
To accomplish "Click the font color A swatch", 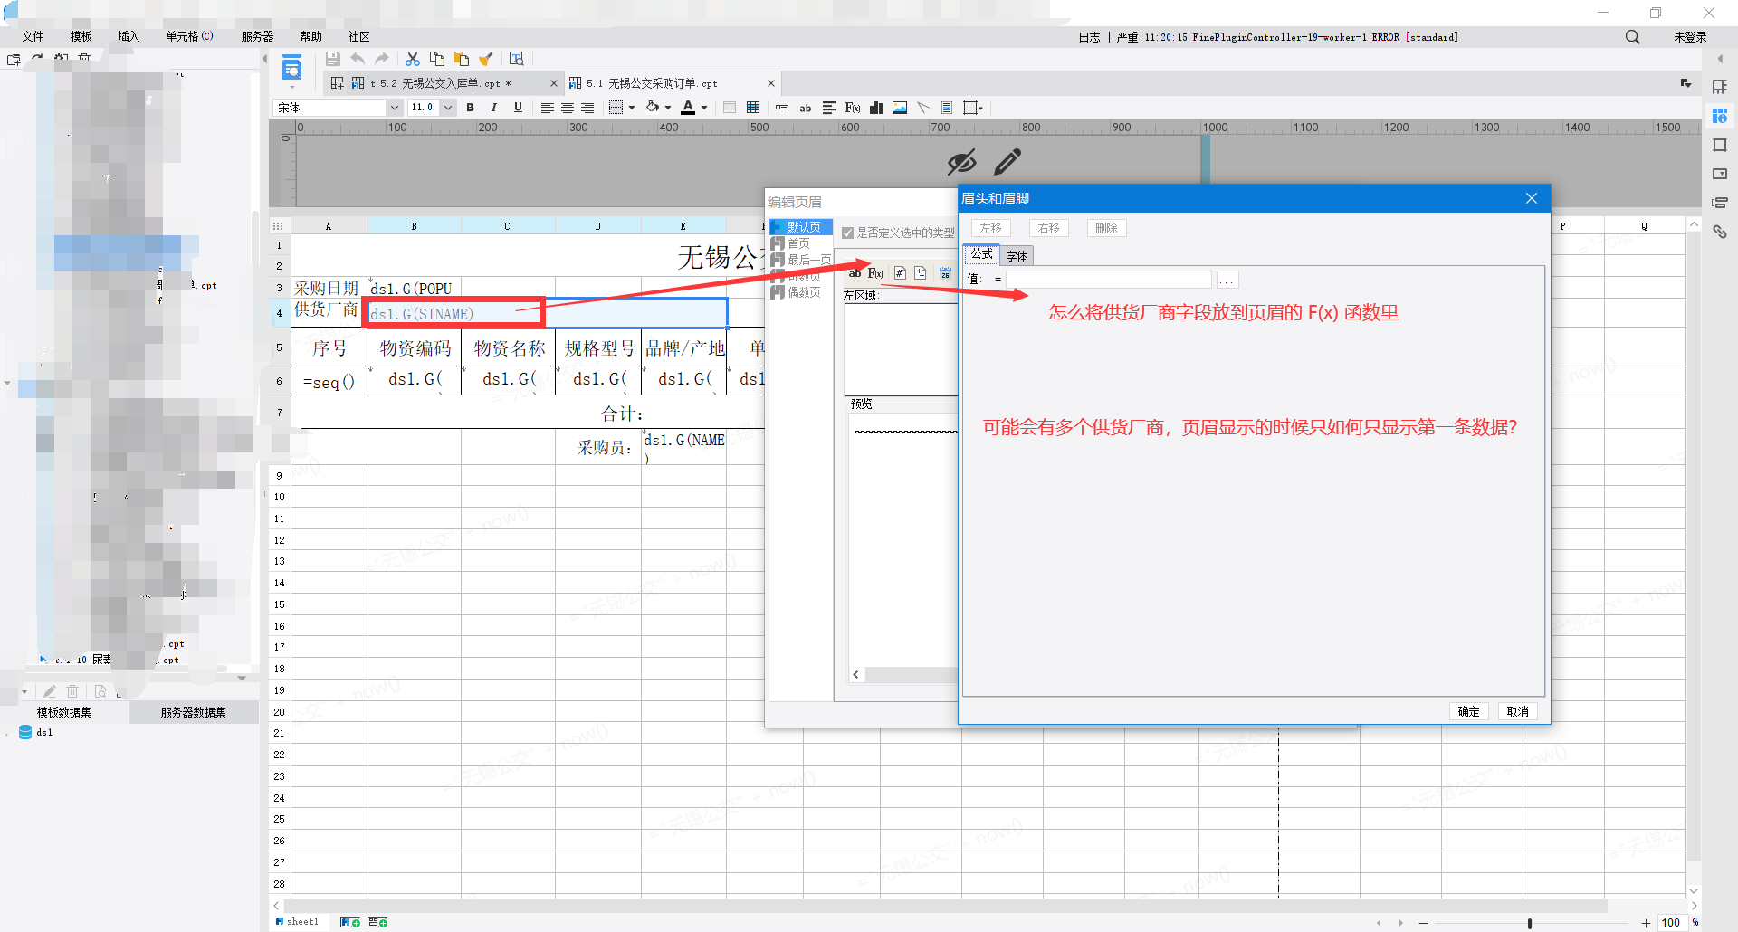I will point(688,108).
